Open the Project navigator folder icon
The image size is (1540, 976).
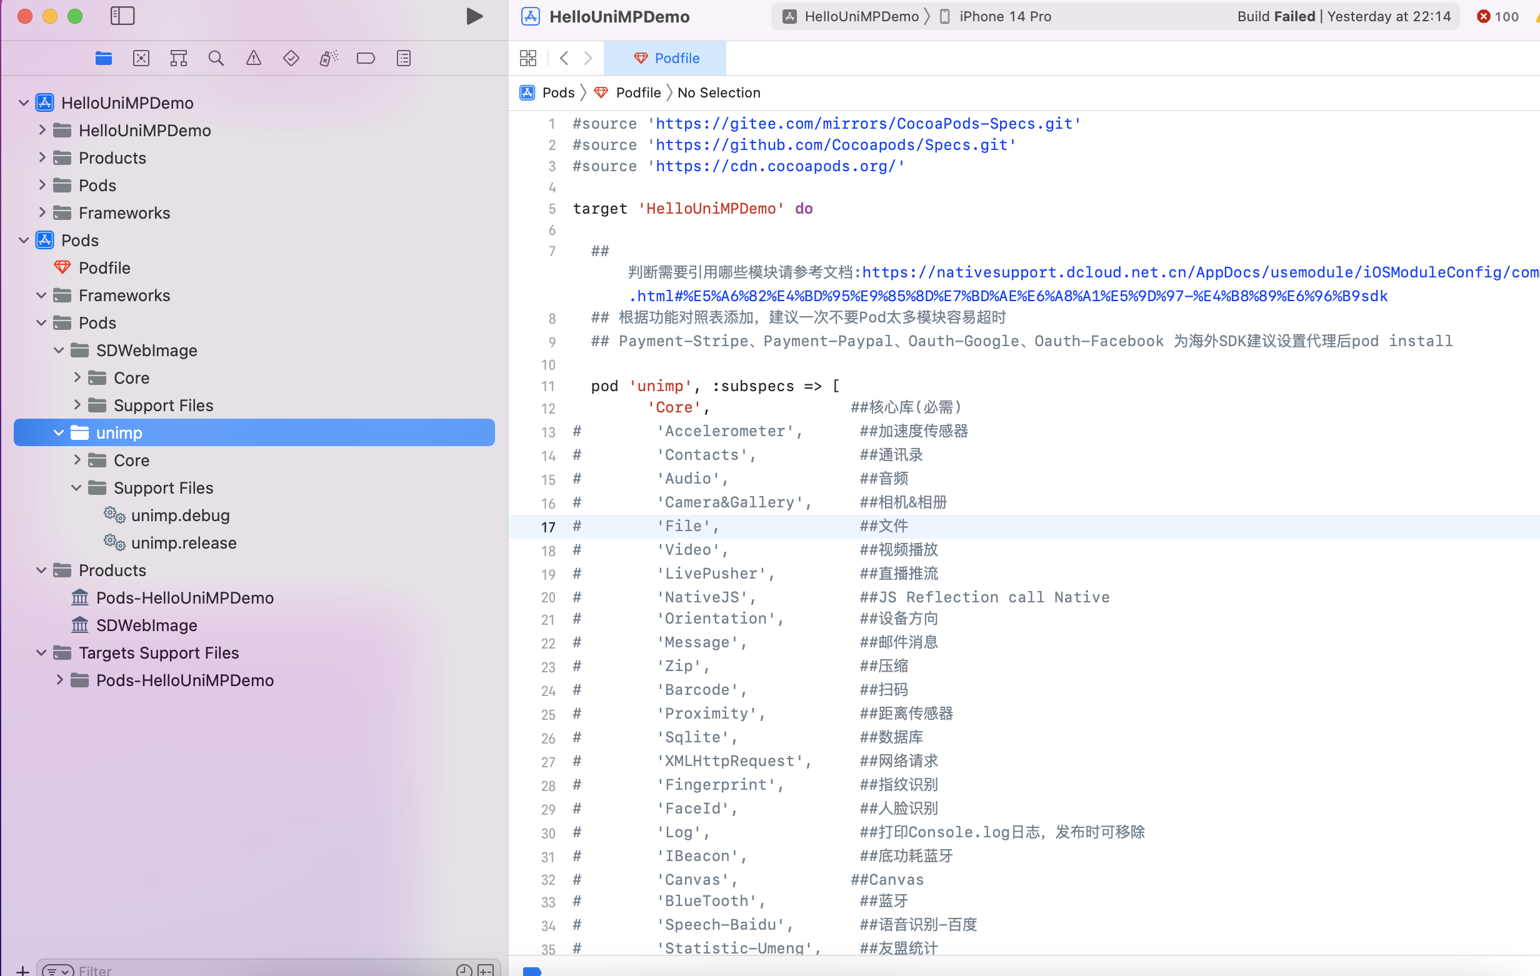tap(104, 58)
